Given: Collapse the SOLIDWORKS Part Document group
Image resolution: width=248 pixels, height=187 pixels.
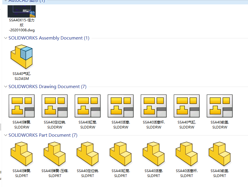Looking at the screenshot, I should (6, 135).
